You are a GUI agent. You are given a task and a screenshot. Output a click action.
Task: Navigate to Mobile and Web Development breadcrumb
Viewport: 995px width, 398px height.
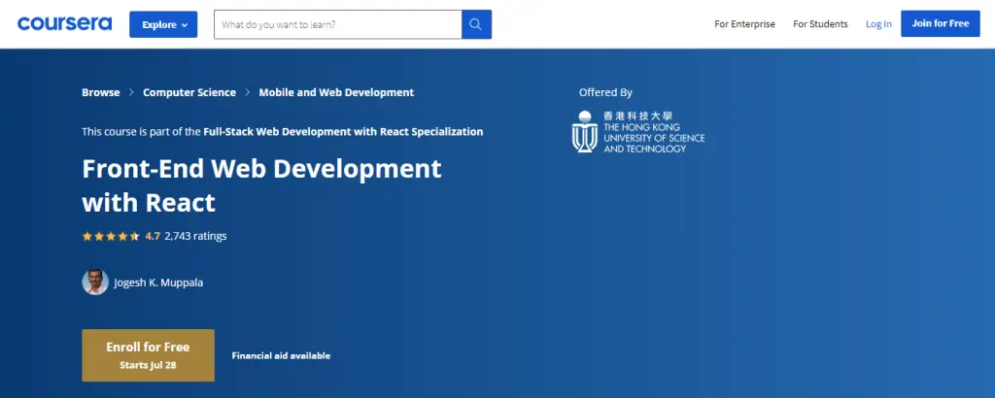tap(336, 93)
